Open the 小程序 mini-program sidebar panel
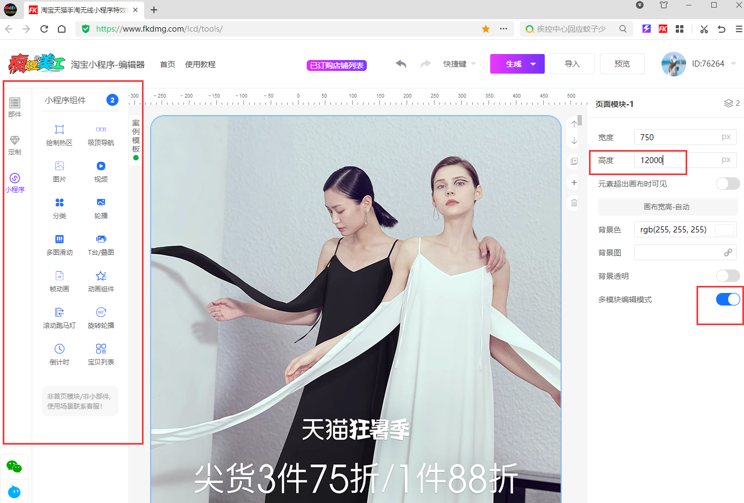The width and height of the screenshot is (744, 503). coord(15,183)
